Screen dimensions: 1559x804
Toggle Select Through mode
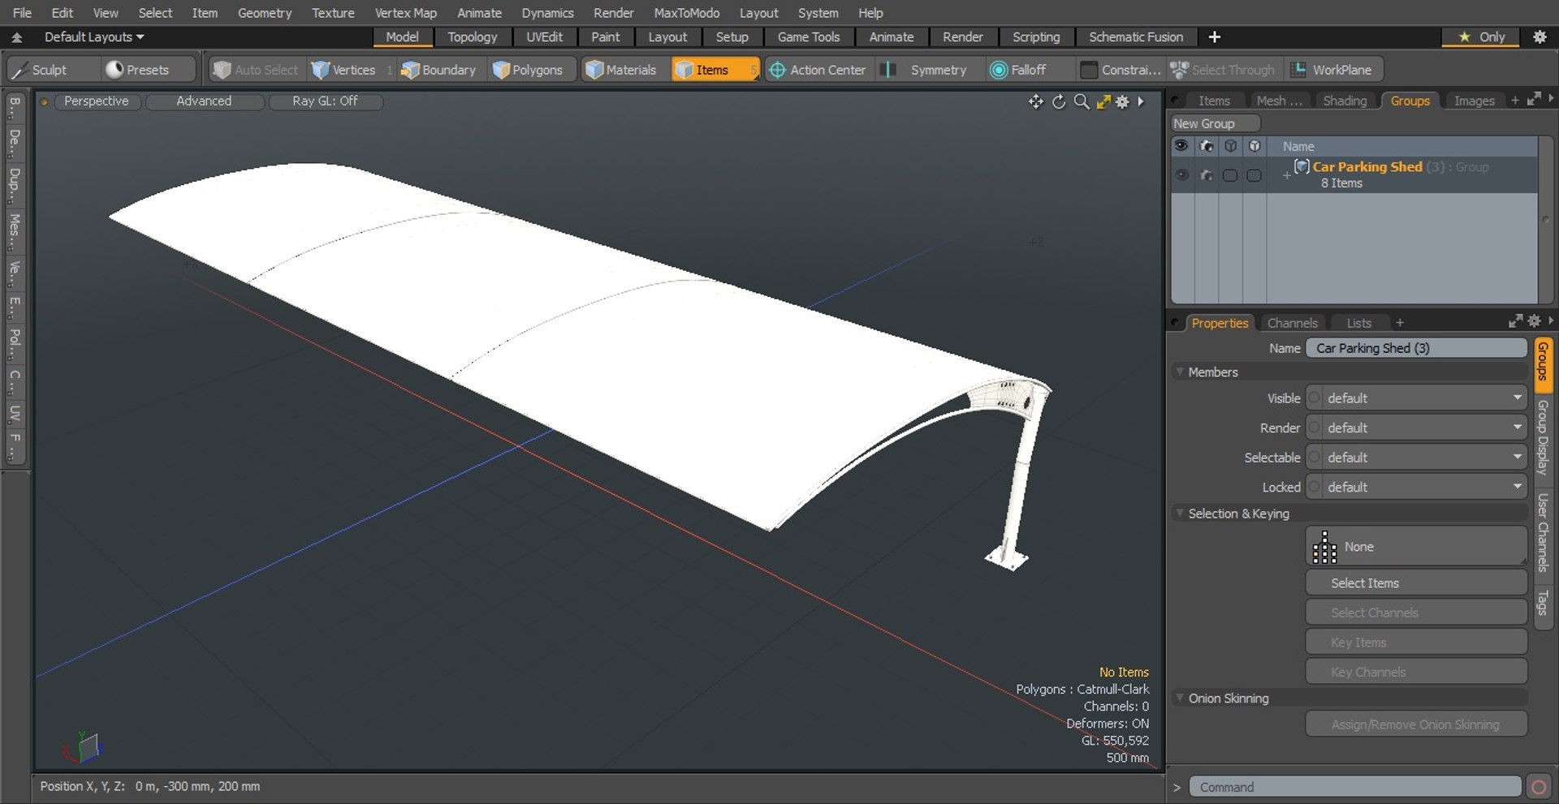tap(1224, 70)
